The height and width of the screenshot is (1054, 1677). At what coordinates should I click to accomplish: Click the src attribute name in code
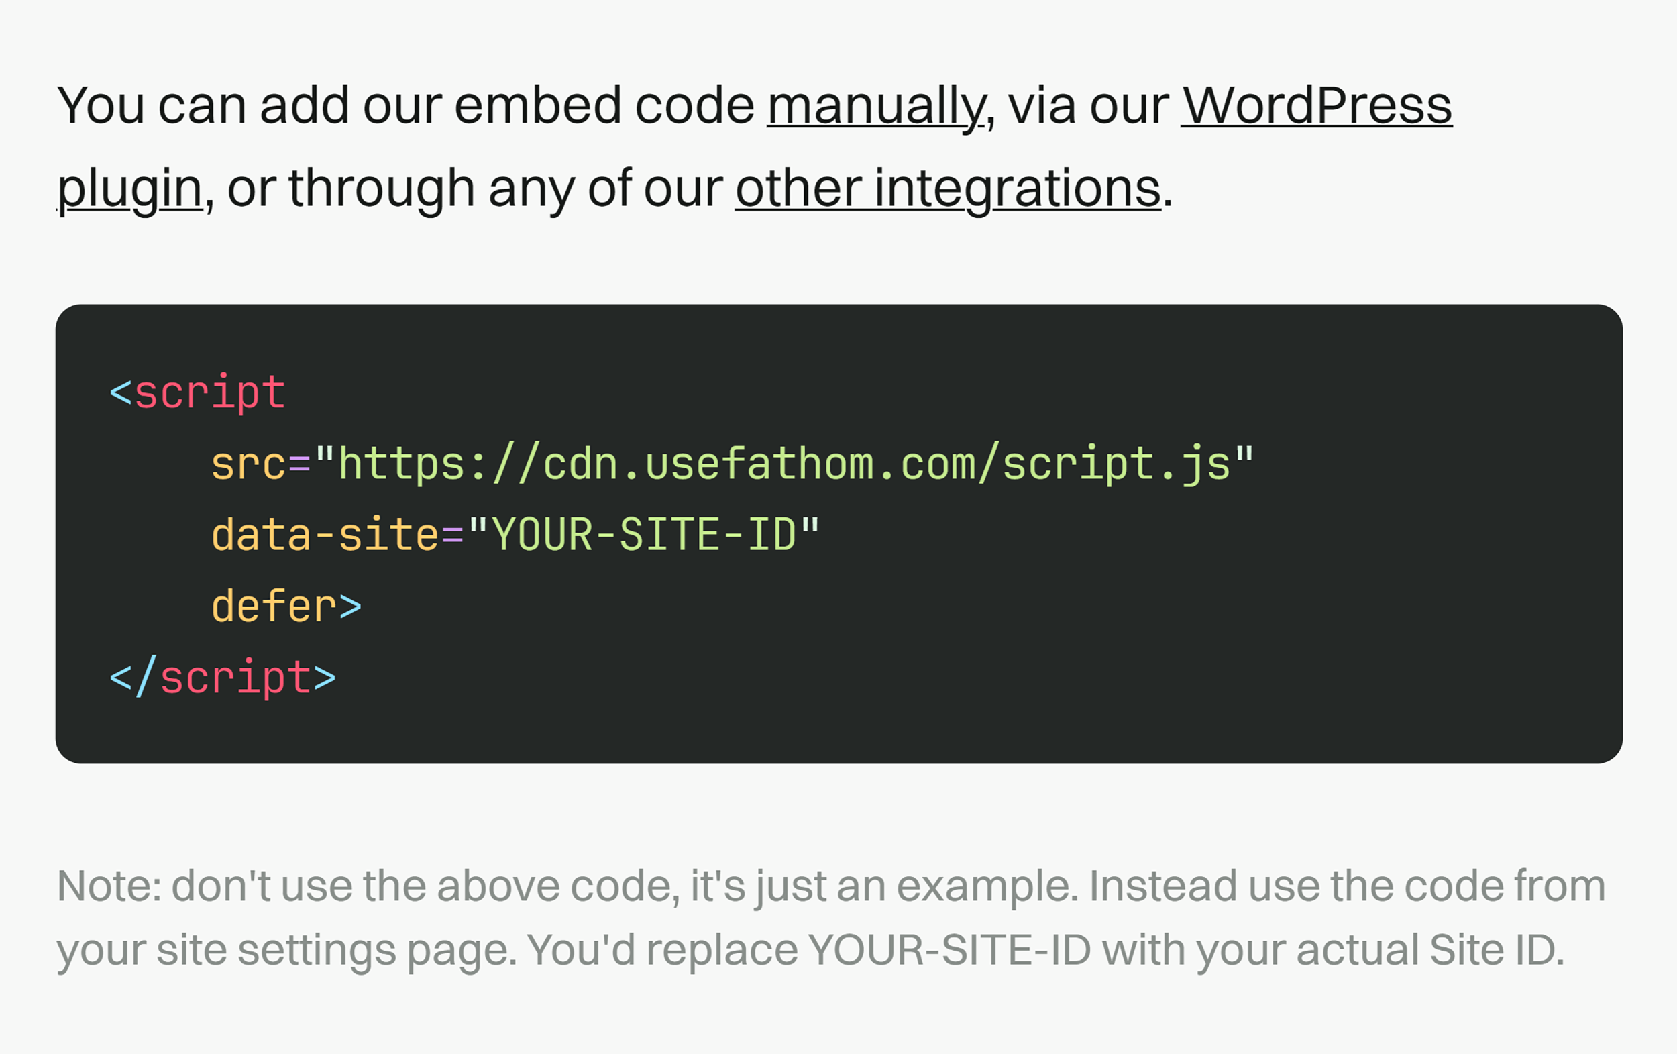[x=248, y=465]
